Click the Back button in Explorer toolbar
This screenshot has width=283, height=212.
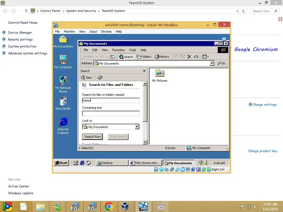pos(89,57)
